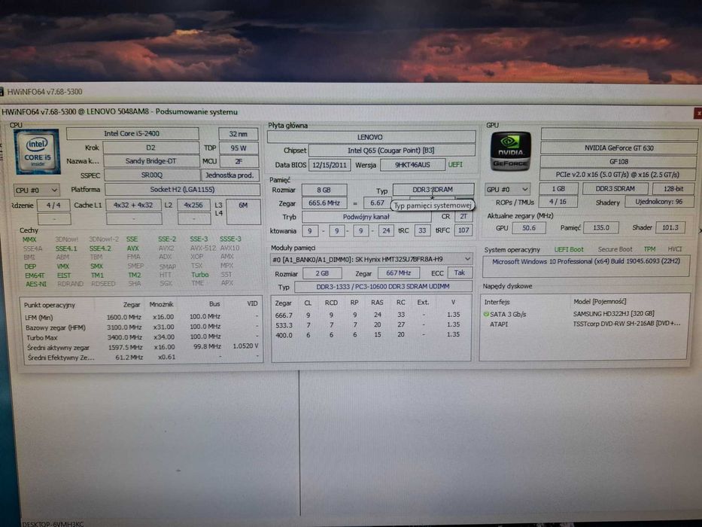Click the green SATA drive status icon
Screen dimensions: 702x527
pyautogui.click(x=486, y=314)
